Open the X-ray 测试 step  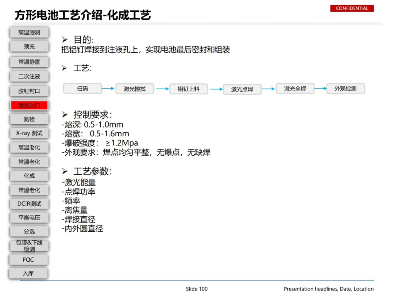tap(29, 133)
